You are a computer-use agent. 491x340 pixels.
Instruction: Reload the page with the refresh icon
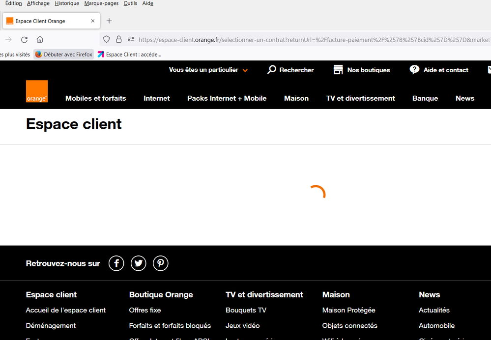tap(24, 40)
